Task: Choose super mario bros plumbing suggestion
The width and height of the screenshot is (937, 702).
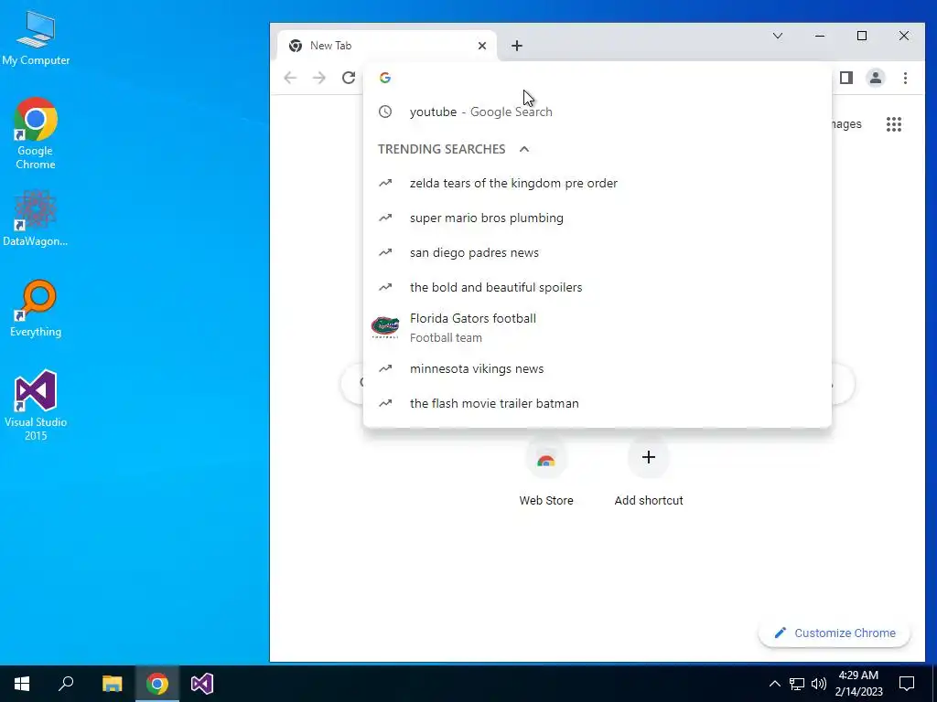Action: (597, 218)
